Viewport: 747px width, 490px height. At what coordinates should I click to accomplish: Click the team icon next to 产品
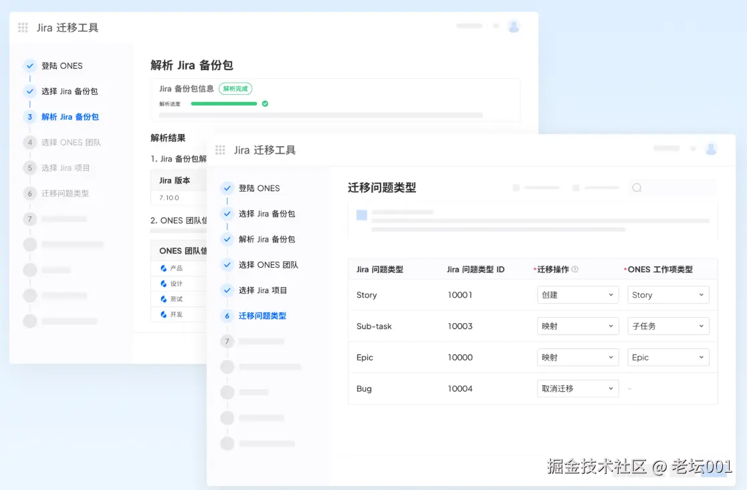pos(163,268)
